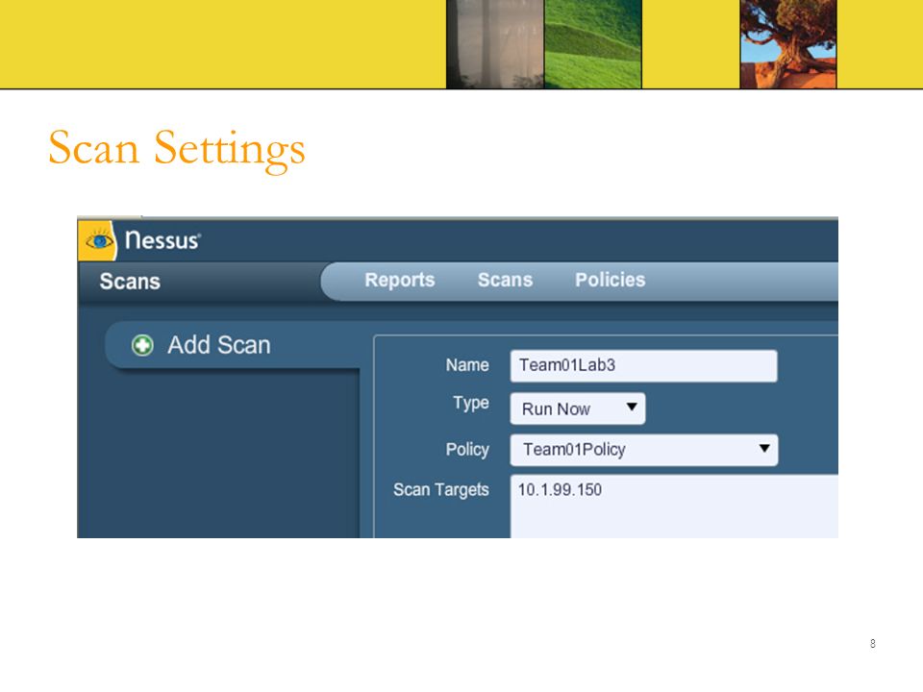Click the Nessus eye logo icon
This screenshot has height=692, width=923.
click(x=98, y=241)
